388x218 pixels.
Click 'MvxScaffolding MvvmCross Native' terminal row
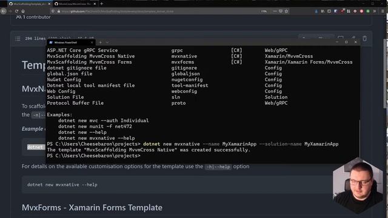[x=91, y=56]
